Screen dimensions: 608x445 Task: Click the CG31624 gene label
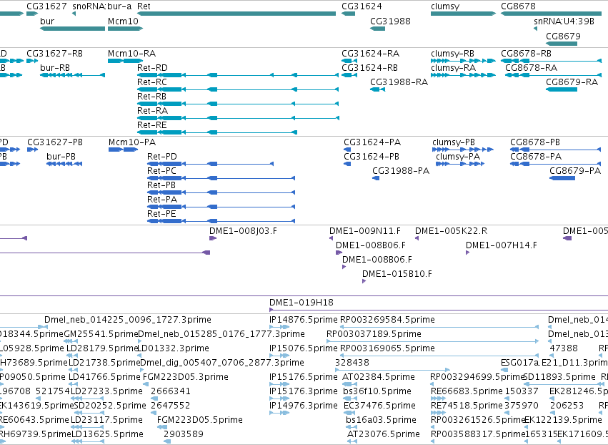pyautogui.click(x=362, y=6)
